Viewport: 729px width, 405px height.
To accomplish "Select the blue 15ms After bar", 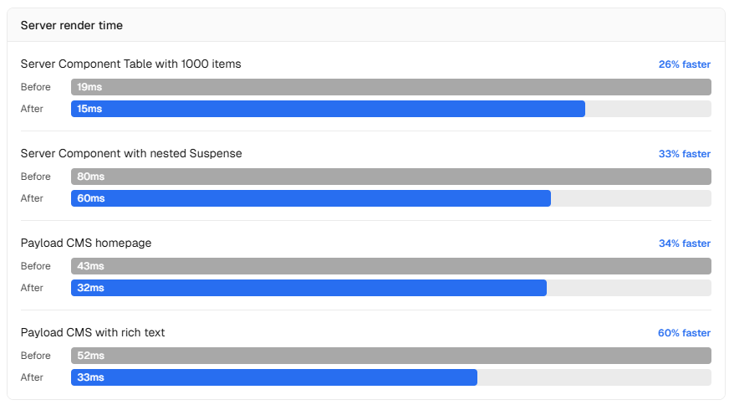I will pos(328,109).
